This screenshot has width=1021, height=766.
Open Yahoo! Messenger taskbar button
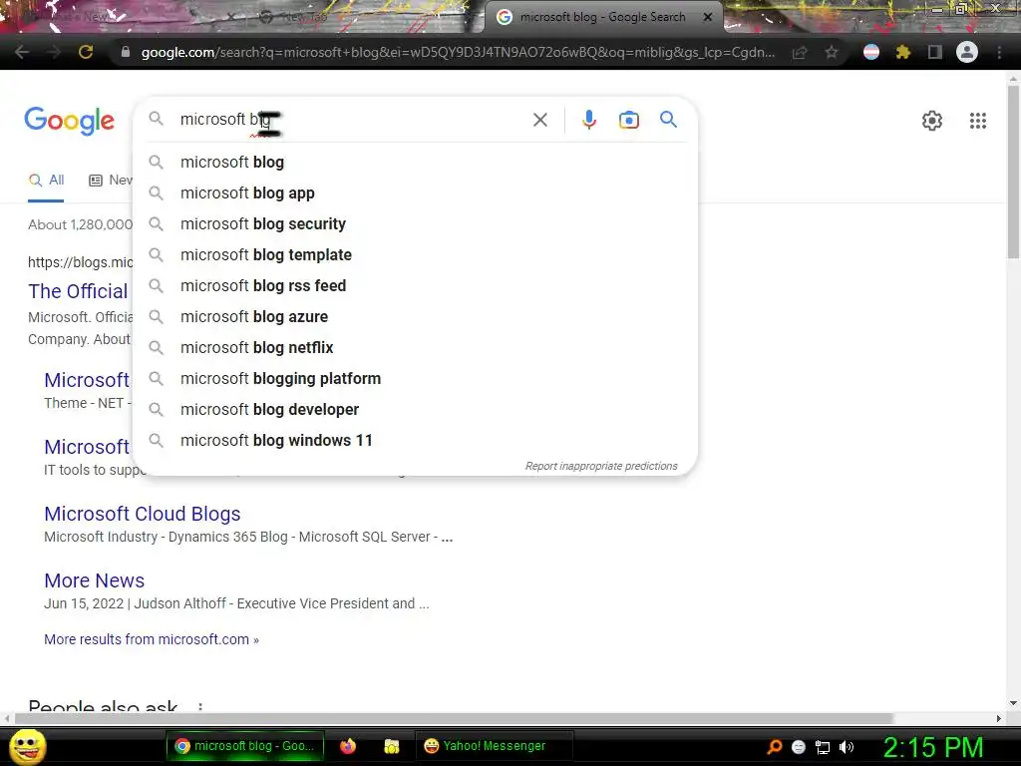pos(495,746)
